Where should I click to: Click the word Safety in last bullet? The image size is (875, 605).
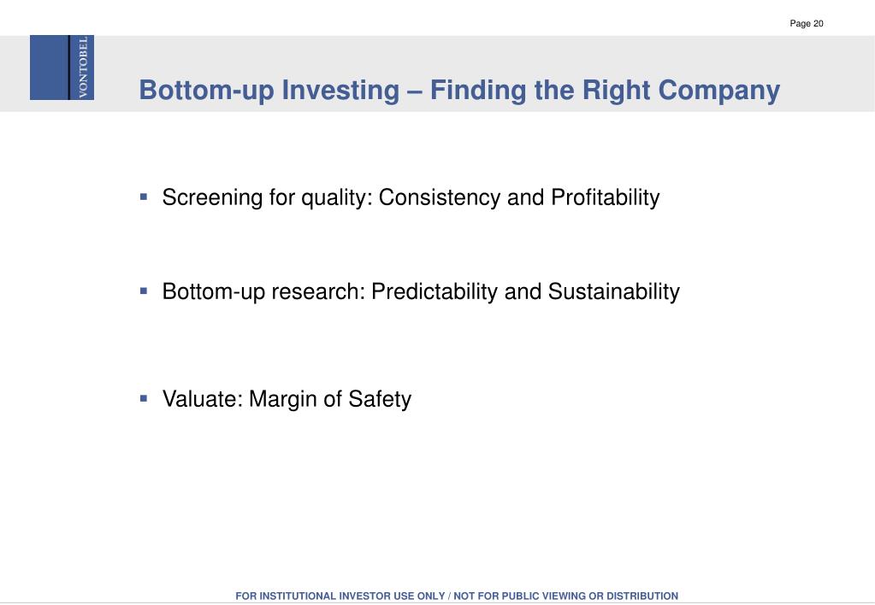point(380,399)
